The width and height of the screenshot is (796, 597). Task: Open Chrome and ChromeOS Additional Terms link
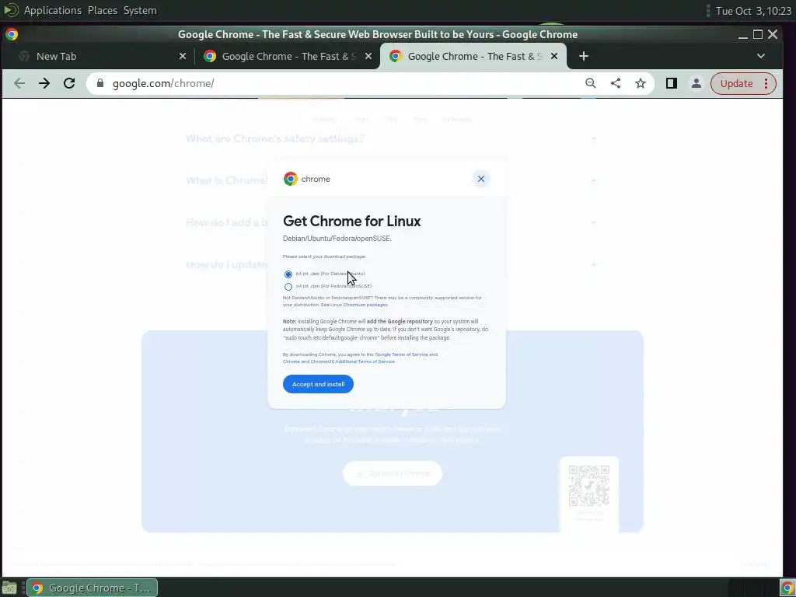(x=339, y=361)
